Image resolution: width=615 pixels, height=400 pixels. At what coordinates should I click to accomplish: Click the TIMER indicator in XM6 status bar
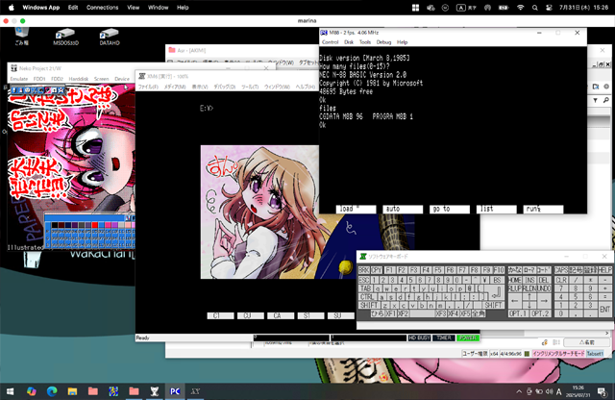point(444,337)
